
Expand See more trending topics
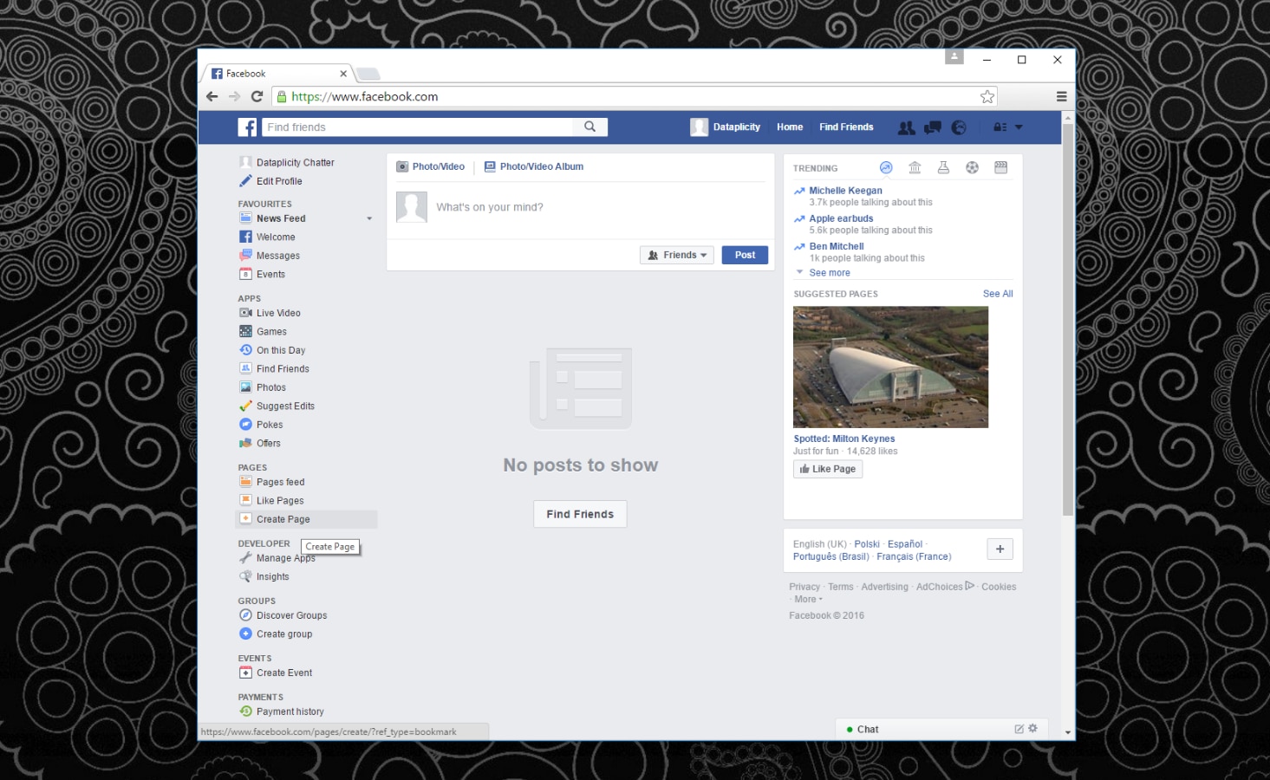tap(830, 272)
